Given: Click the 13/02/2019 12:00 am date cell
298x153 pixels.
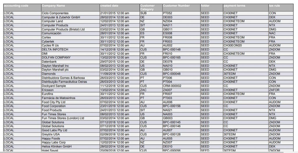Looking at the screenshot, I should click(x=120, y=58).
